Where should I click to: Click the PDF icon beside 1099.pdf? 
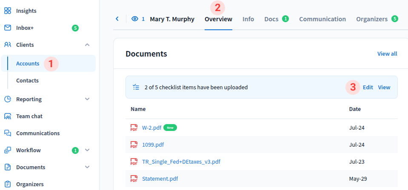tap(134, 145)
